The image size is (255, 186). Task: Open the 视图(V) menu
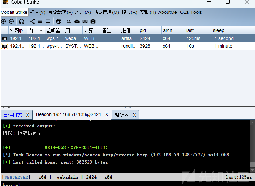(38, 13)
